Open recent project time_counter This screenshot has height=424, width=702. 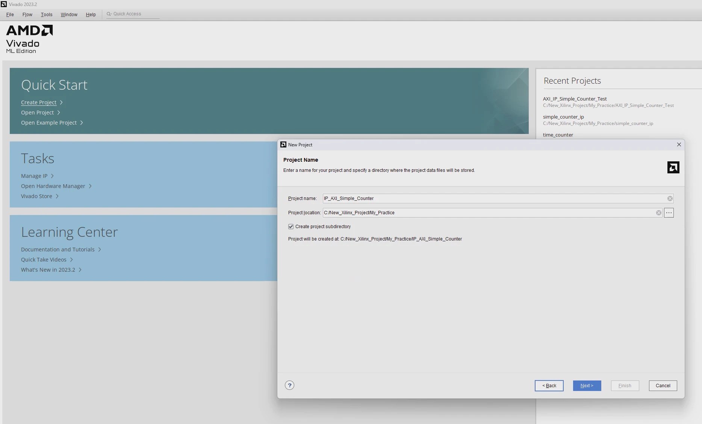[558, 135]
